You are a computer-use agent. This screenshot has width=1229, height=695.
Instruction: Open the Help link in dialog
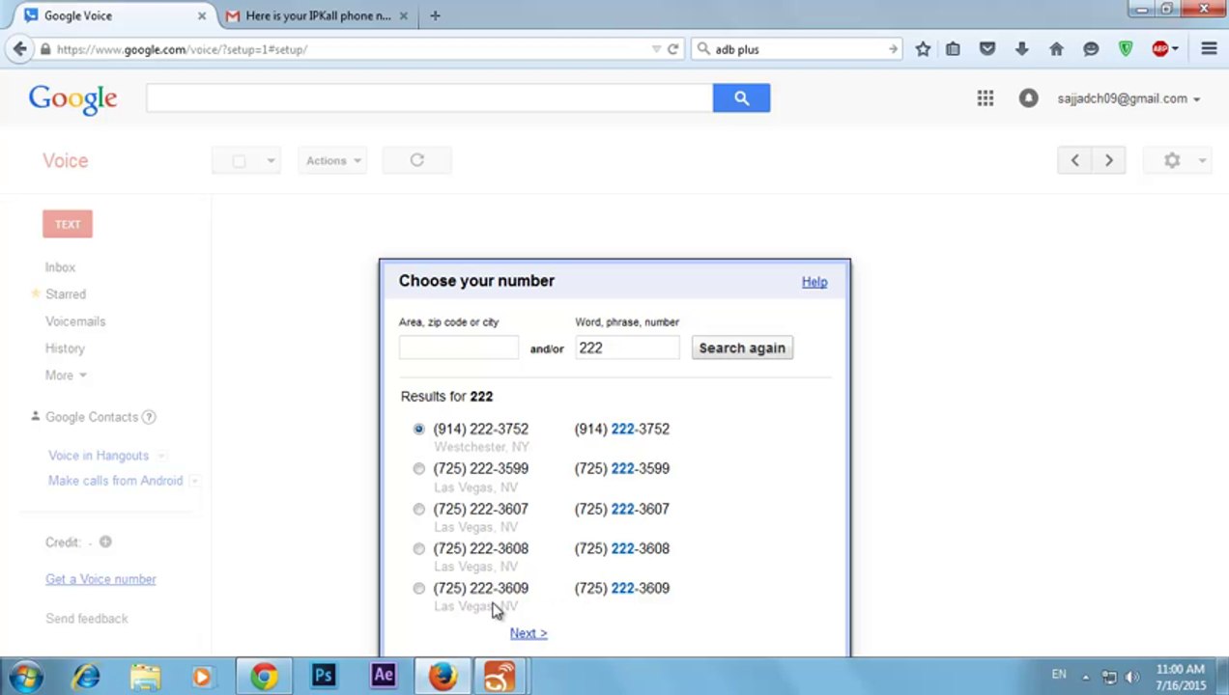coord(815,282)
